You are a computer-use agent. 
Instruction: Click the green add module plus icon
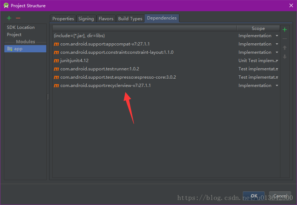click(9, 18)
